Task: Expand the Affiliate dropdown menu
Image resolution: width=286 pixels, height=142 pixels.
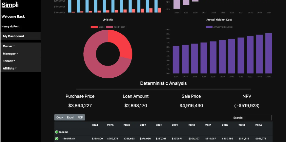Action: [x=10, y=69]
